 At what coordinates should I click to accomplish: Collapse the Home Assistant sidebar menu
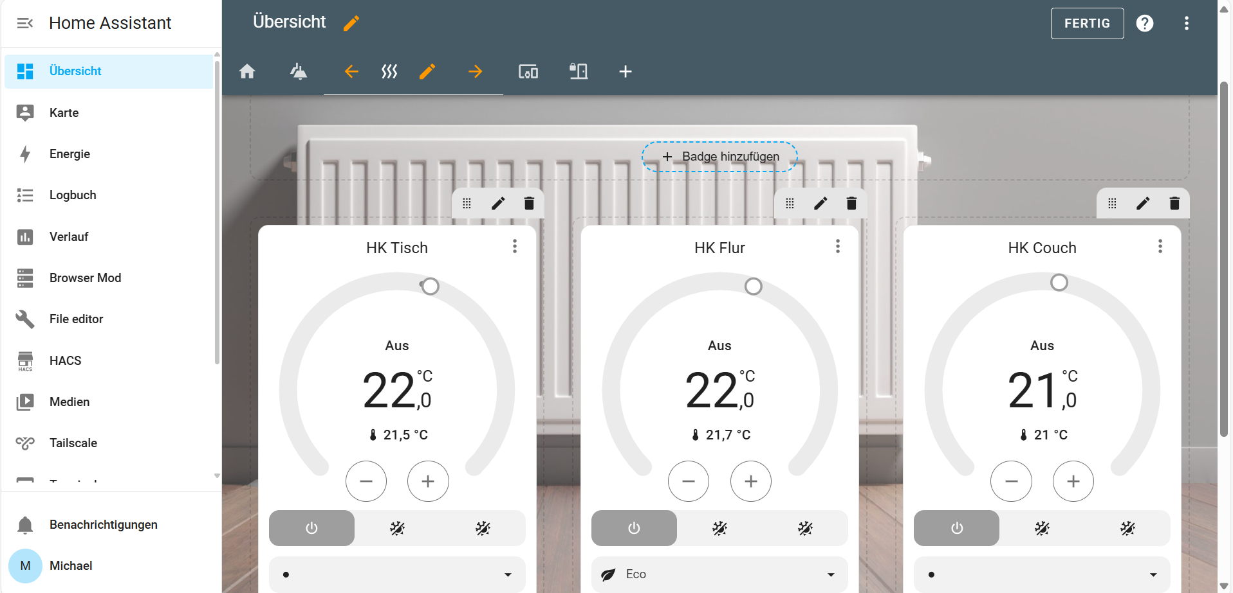[x=25, y=23]
